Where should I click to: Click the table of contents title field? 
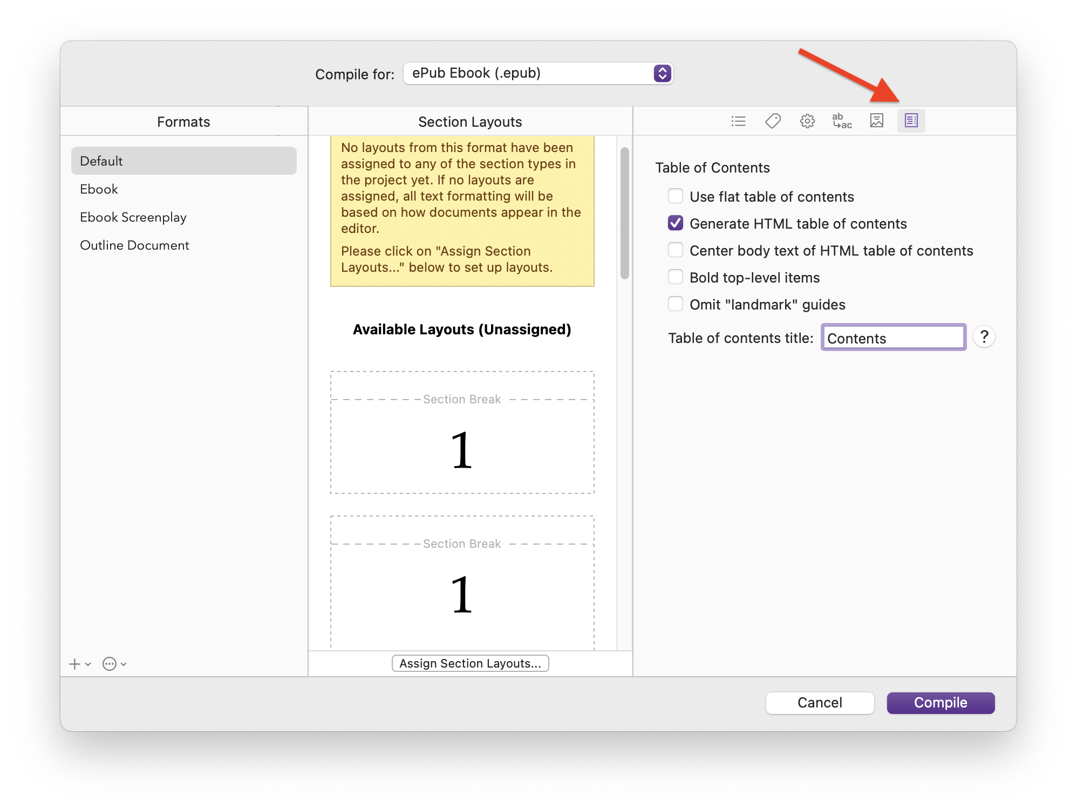coord(893,338)
